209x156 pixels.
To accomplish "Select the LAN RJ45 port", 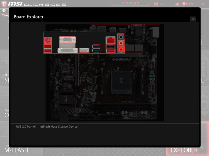I will [111, 40].
